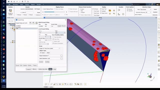Image resolution: width=160 pixels, height=90 pixels.
Task: Click the orange folder icon in Display group
Action: 110,10
